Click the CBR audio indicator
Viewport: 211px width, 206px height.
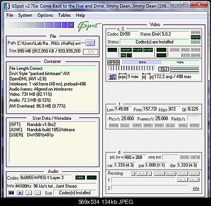80,178
